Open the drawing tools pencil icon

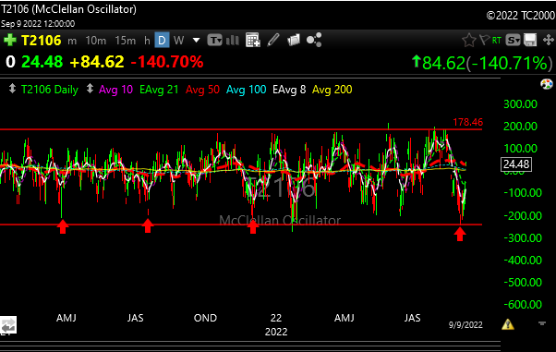tap(273, 40)
